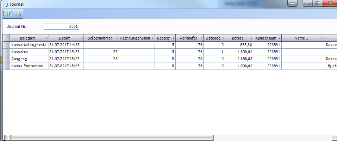This screenshot has height=141, width=337.
Task: Click the Journal Nr. input field
Action: [x=61, y=26]
